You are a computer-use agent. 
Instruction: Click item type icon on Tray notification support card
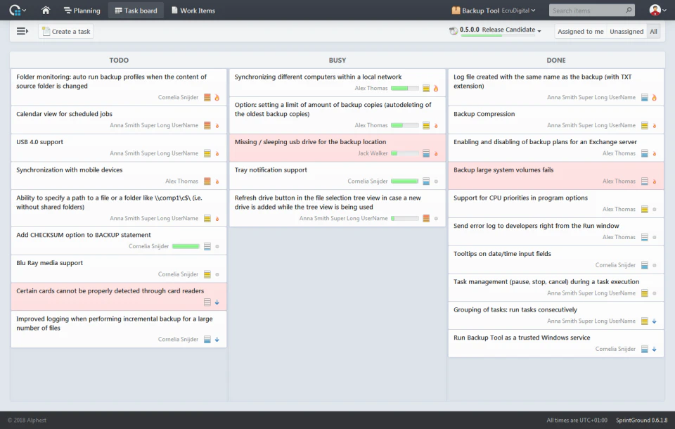[426, 181]
